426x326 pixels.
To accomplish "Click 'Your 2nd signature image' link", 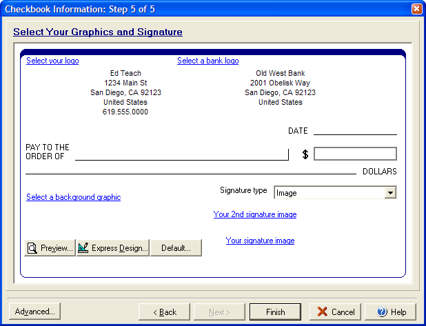I will [x=255, y=214].
